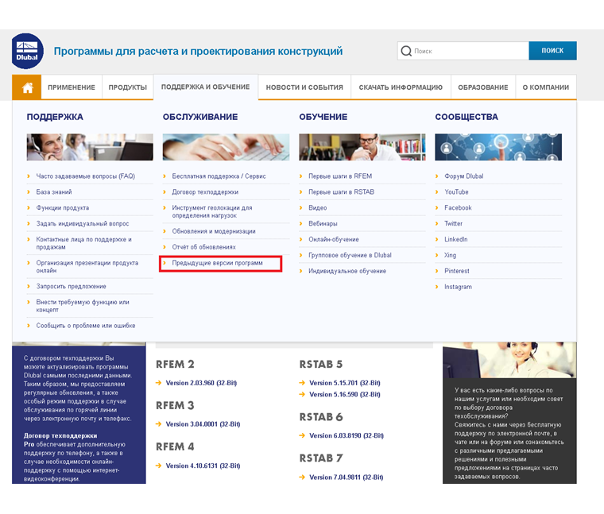The width and height of the screenshot is (604, 514).
Task: Open Индивидуальное обучение link
Action: pyautogui.click(x=347, y=271)
